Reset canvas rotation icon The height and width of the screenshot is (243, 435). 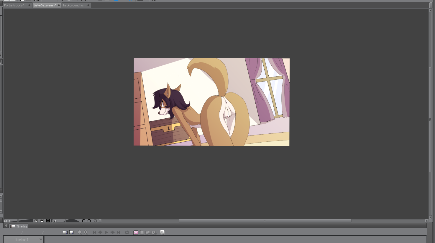coord(95,221)
